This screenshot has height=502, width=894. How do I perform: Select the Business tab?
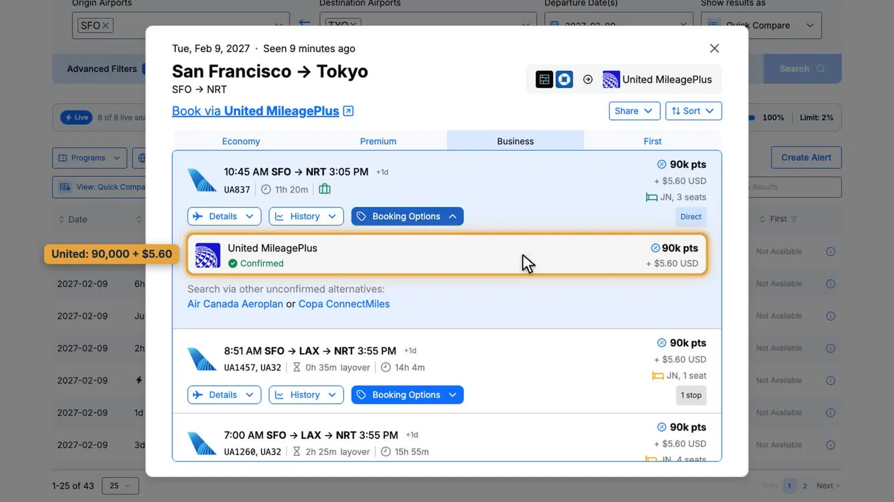point(515,141)
